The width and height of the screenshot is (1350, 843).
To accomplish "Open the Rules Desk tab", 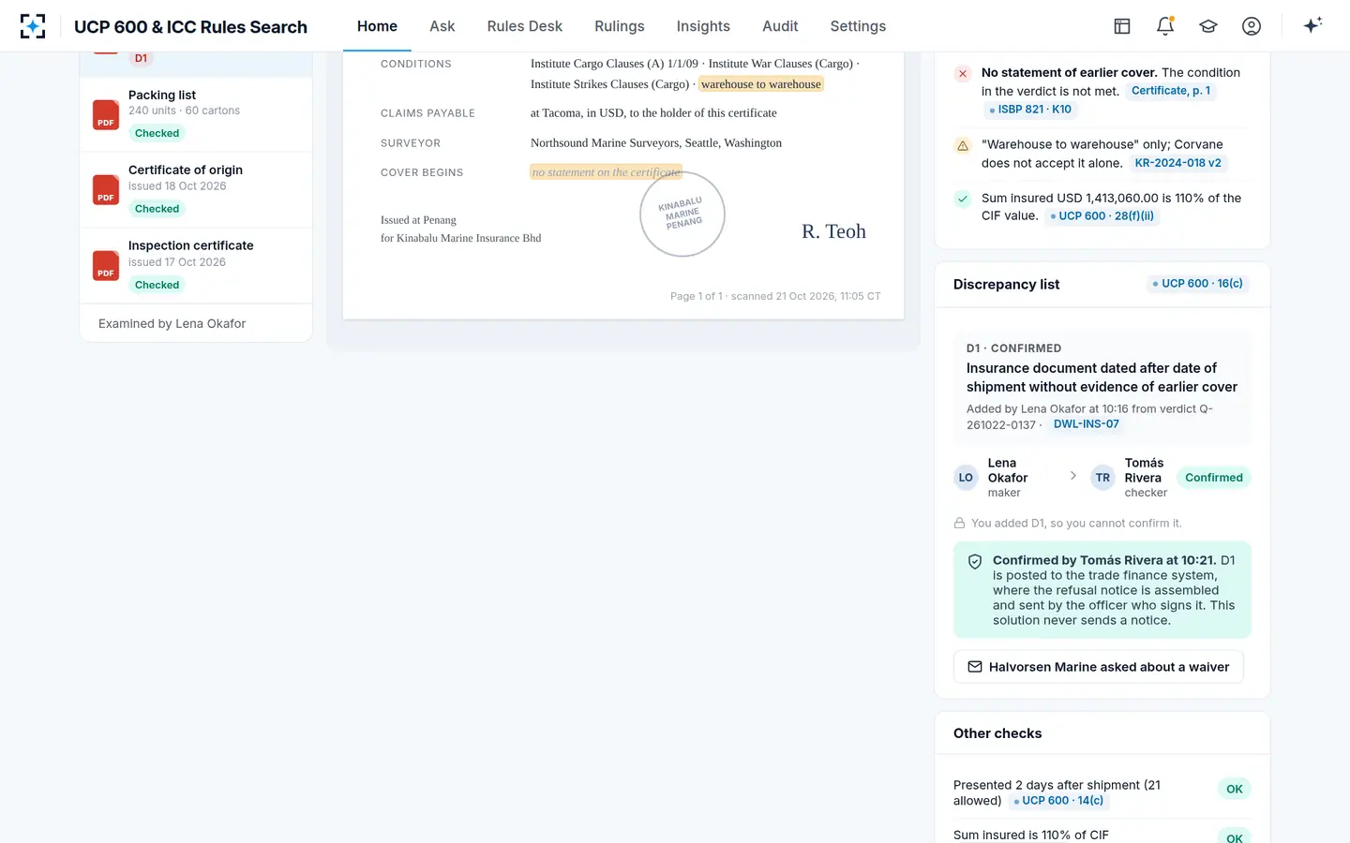I will coord(525,26).
